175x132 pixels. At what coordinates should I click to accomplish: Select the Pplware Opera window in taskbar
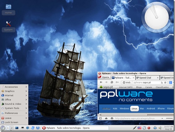[75, 128]
